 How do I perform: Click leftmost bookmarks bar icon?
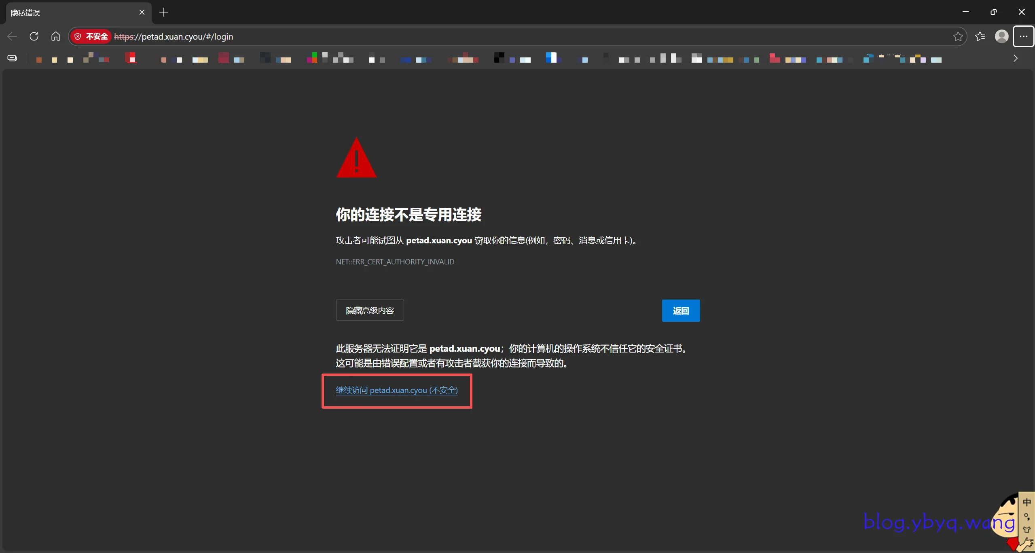(x=13, y=58)
